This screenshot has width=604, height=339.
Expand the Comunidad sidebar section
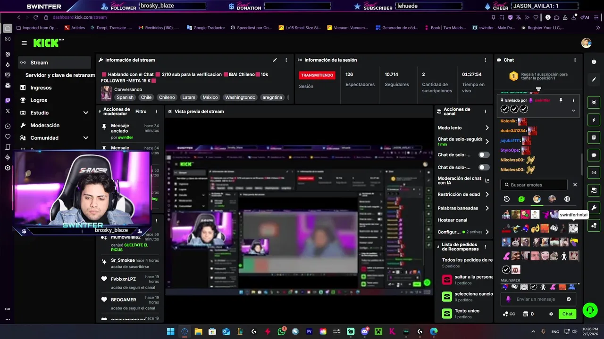coord(85,138)
